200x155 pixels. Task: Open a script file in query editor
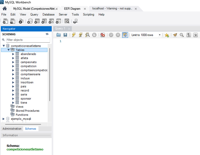point(59,35)
